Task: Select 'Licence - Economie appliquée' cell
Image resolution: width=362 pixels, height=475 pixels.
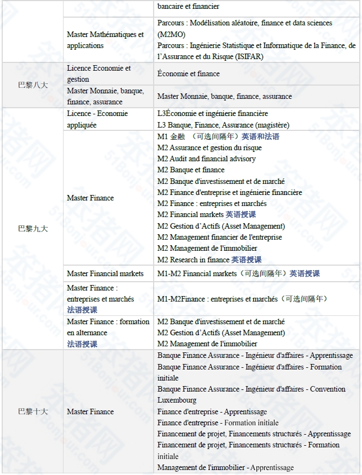Action: click(x=108, y=119)
